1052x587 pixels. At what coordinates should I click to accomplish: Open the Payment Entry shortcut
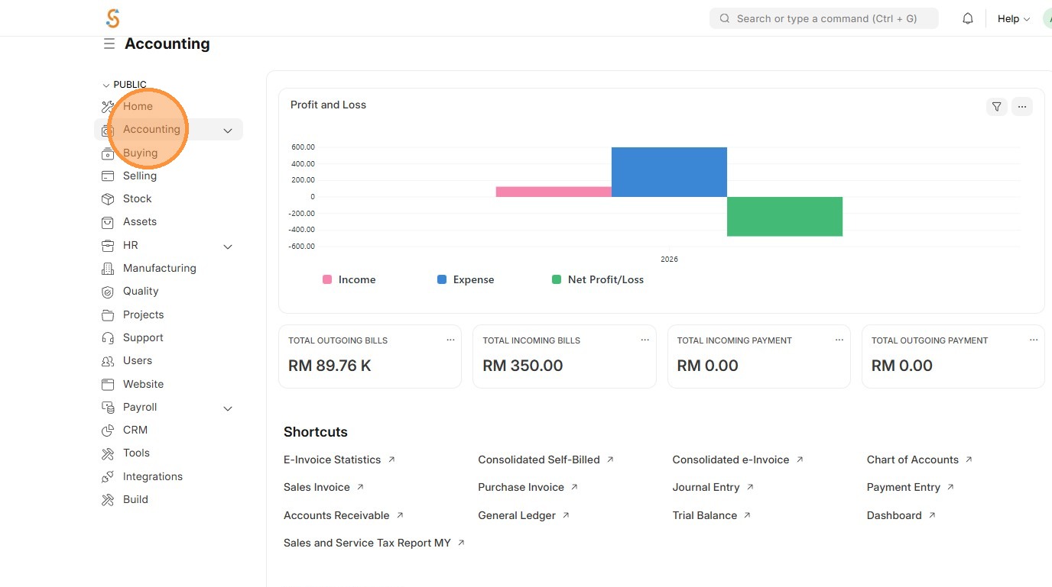(x=911, y=487)
